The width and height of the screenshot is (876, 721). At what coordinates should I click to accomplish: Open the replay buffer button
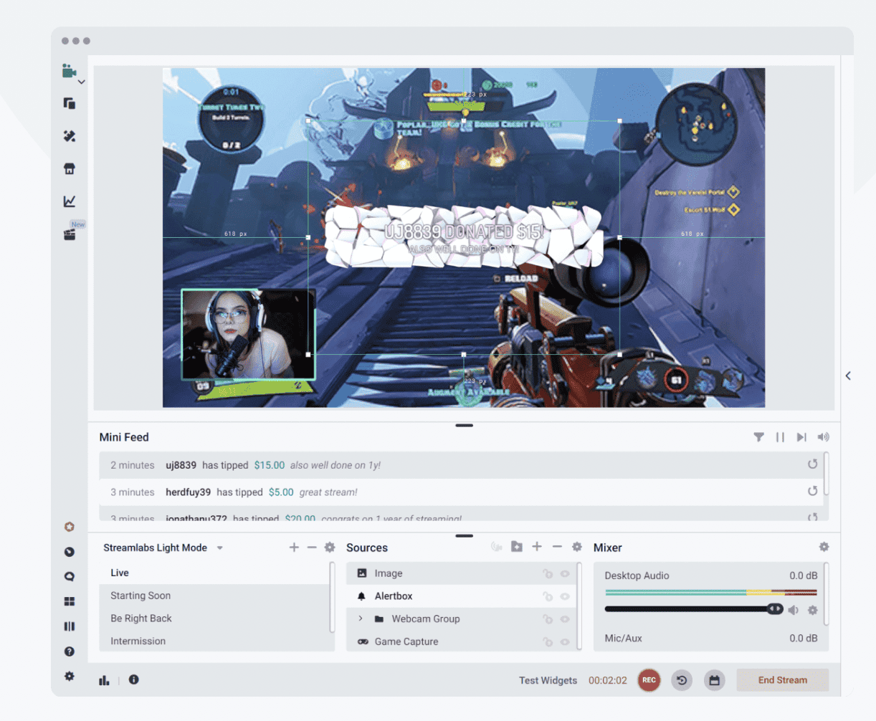click(682, 680)
